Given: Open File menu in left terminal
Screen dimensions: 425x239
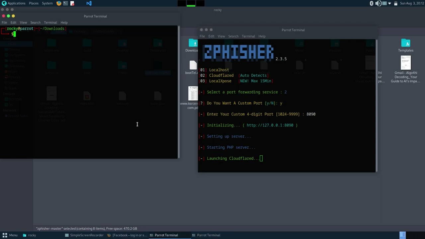Looking at the screenshot, I should click(x=4, y=23).
